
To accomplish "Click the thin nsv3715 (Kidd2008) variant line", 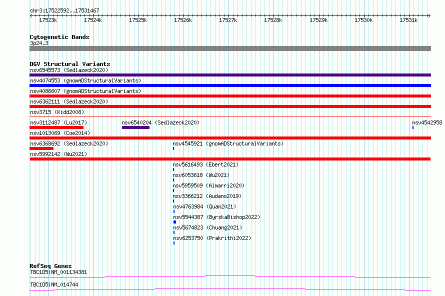I will pyautogui.click(x=230, y=116).
